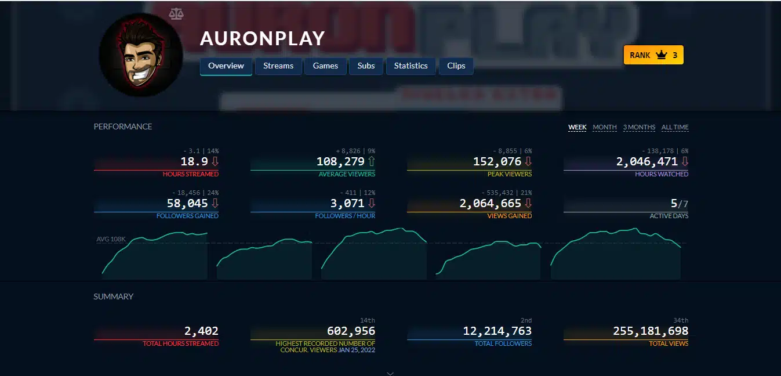Select the WEEK performance period
The width and height of the screenshot is (781, 376).
tap(577, 128)
